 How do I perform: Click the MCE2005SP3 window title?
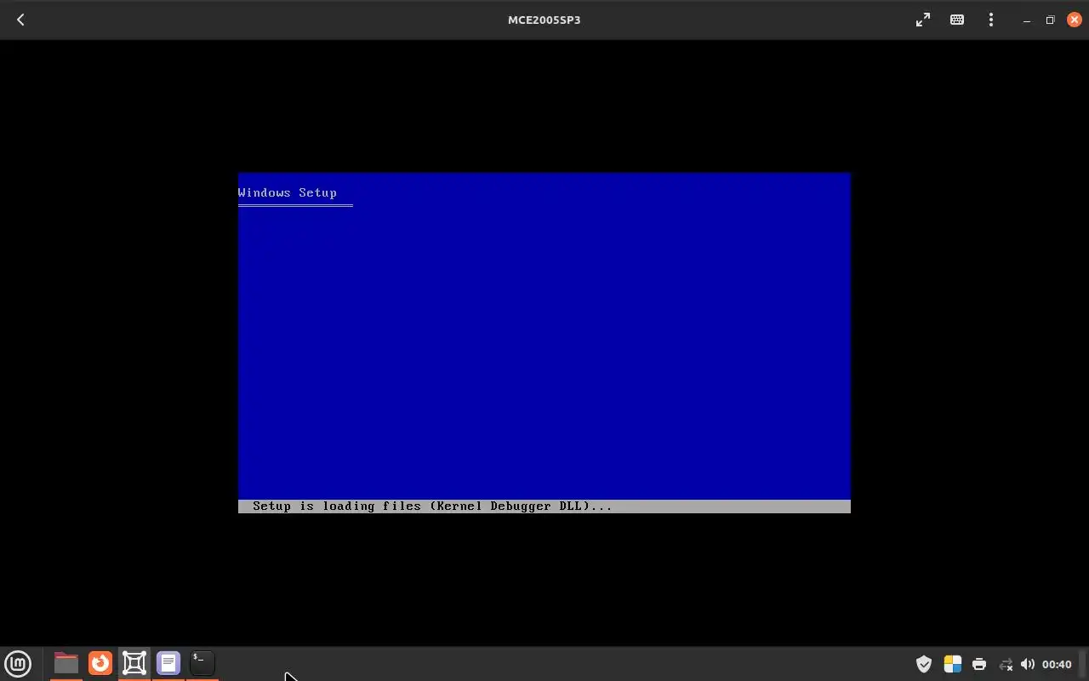click(544, 20)
